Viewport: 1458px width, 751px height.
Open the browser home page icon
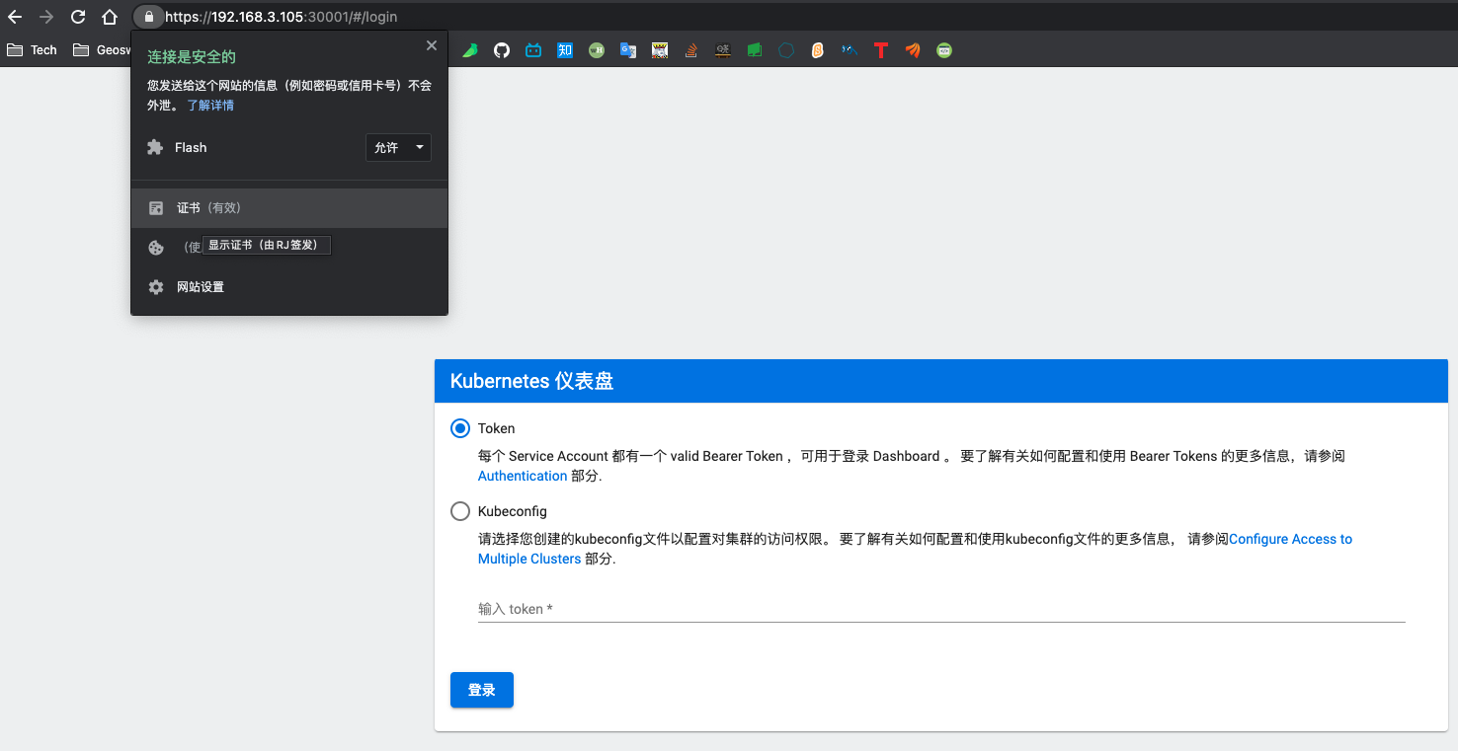[110, 17]
